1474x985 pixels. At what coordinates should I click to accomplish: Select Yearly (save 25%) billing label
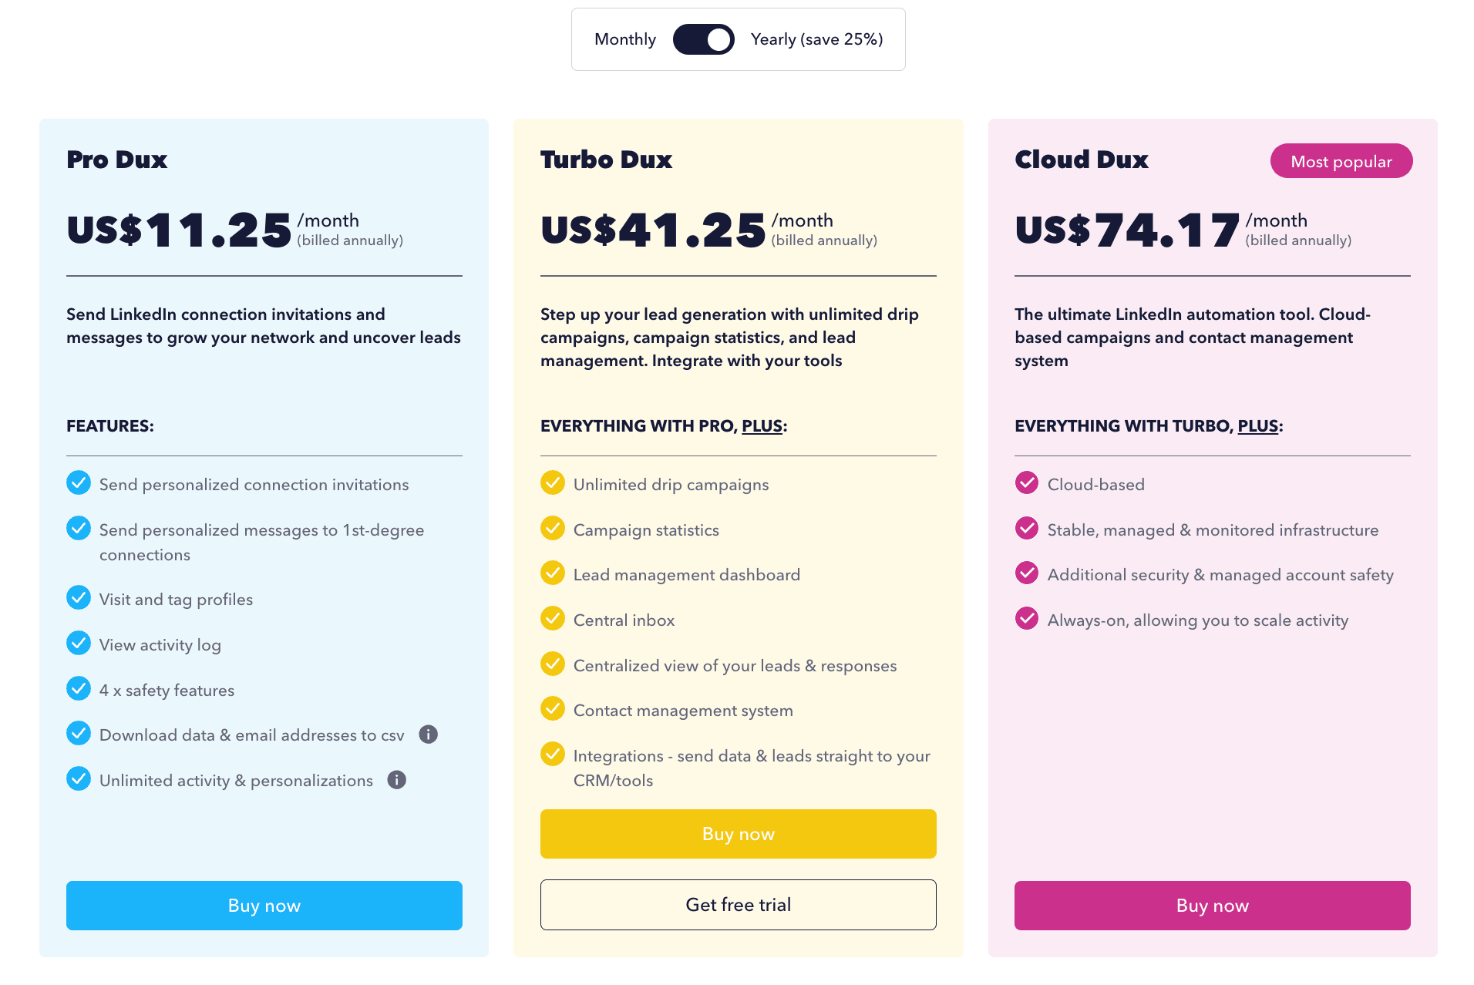coord(816,39)
